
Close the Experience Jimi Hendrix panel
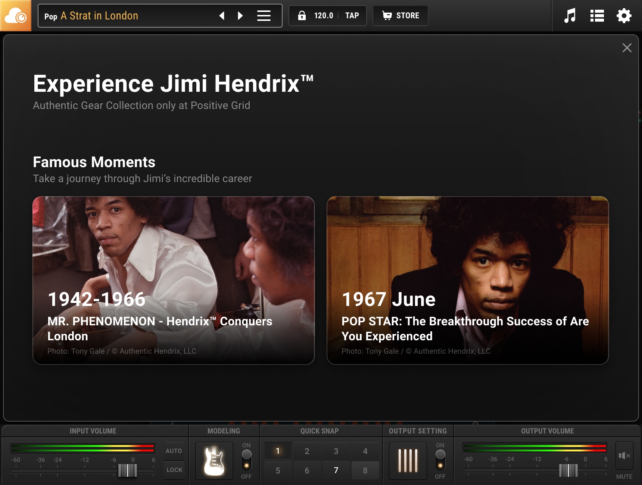(627, 48)
